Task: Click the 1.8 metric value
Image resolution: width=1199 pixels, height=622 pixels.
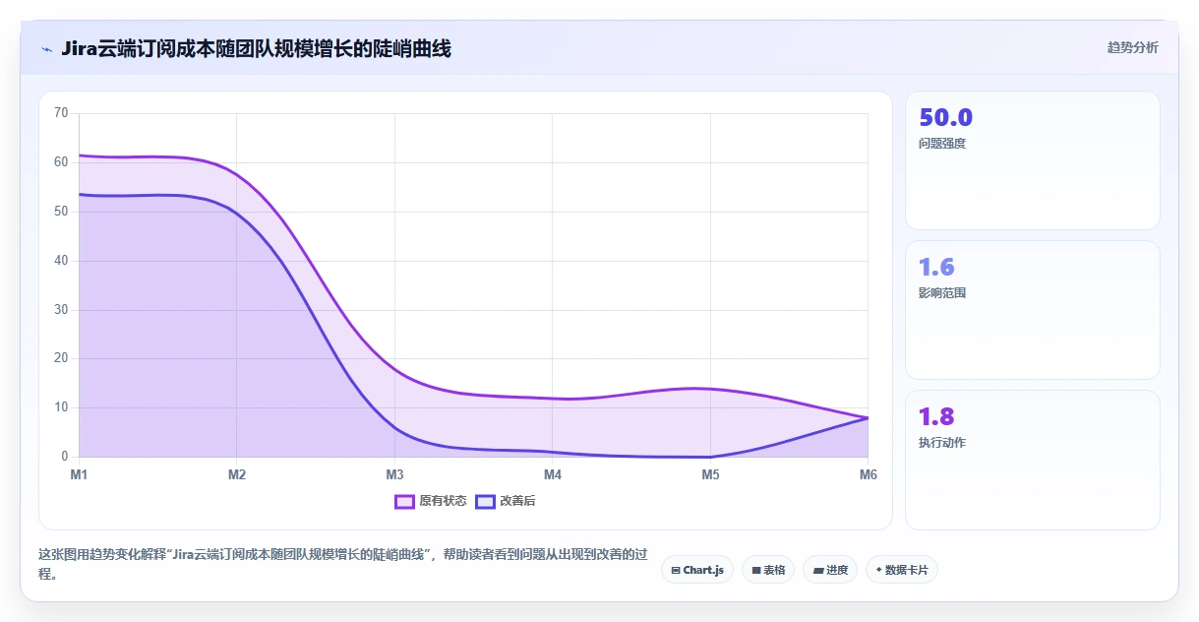Action: [x=936, y=416]
